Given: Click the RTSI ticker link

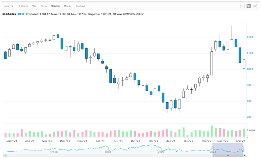Looking at the screenshot, I should point(21,14).
